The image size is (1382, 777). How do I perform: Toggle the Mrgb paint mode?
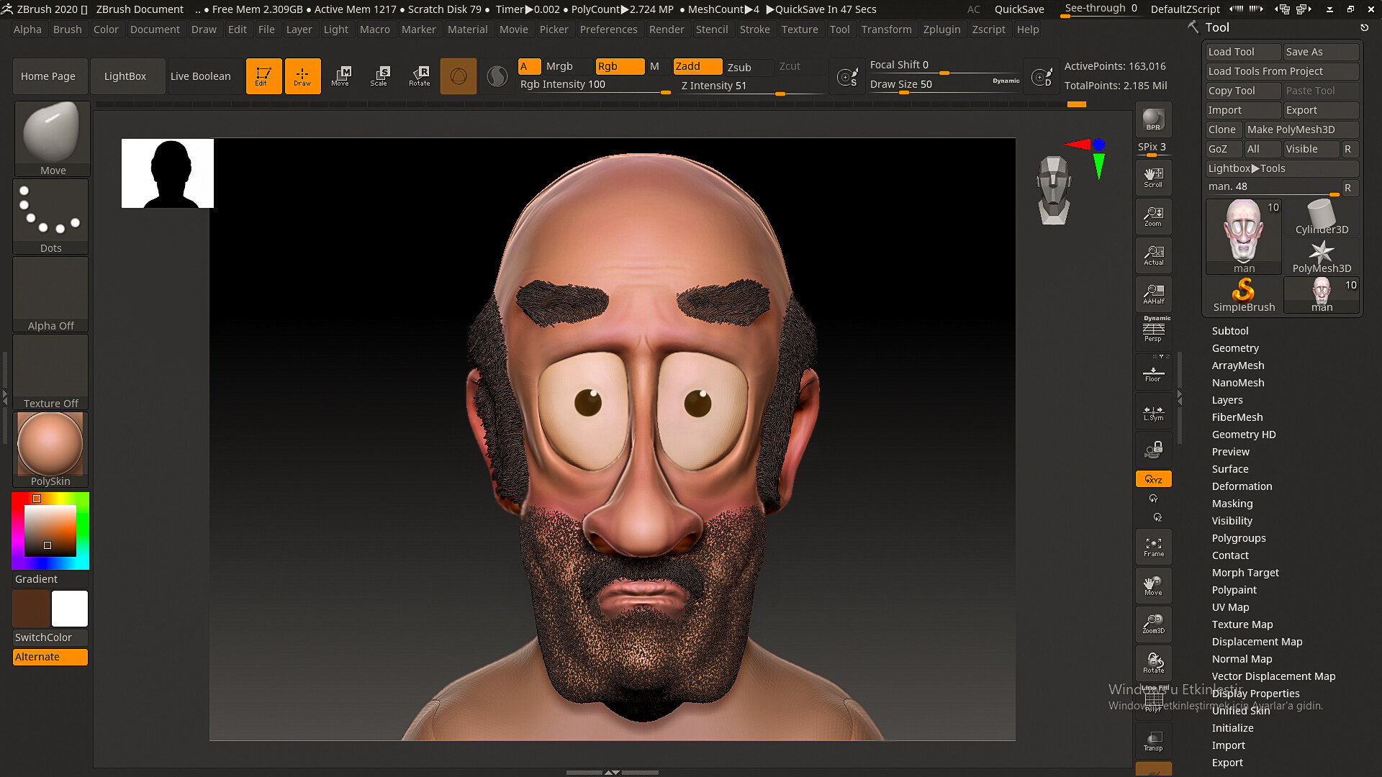pyautogui.click(x=559, y=66)
